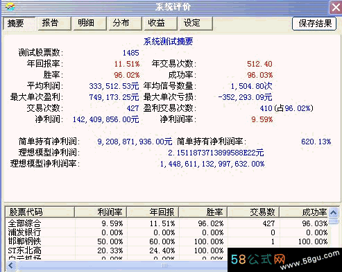Select the 邯郸钢铁 row
Image resolution: width=342 pixels, height=272 pixels.
coord(166,241)
